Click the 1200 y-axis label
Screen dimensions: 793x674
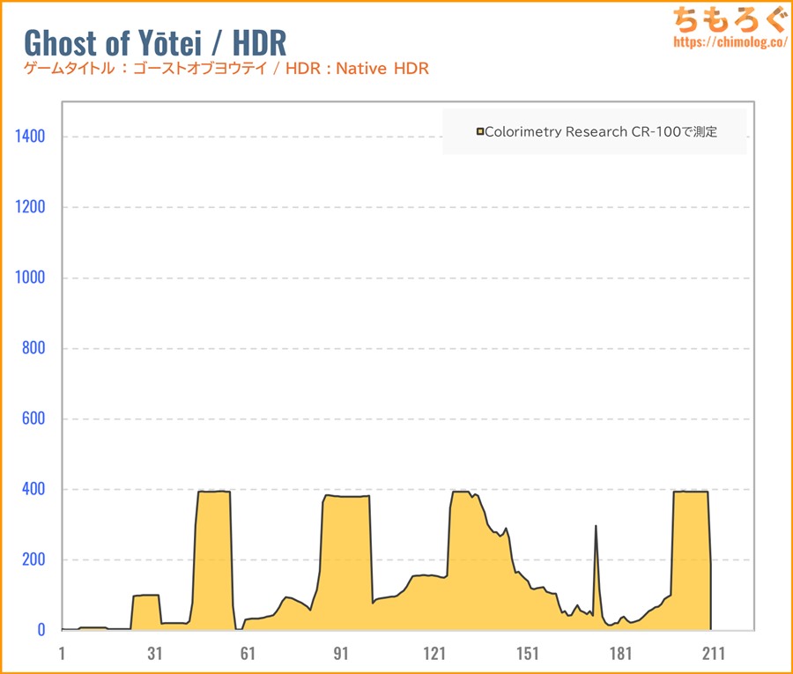coord(31,207)
